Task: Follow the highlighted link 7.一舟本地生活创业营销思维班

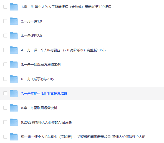Action: pyautogui.click(x=44, y=94)
